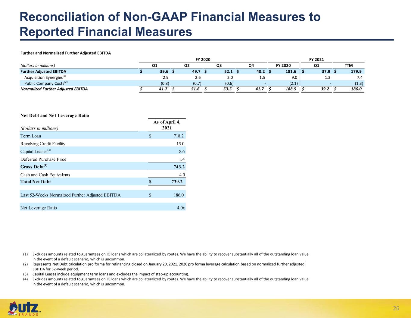
Task: Click the Net Leverage Ratio 4.0x value
Action: pos(181,208)
